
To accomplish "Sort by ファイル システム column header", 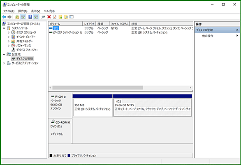I will tap(119, 24).
